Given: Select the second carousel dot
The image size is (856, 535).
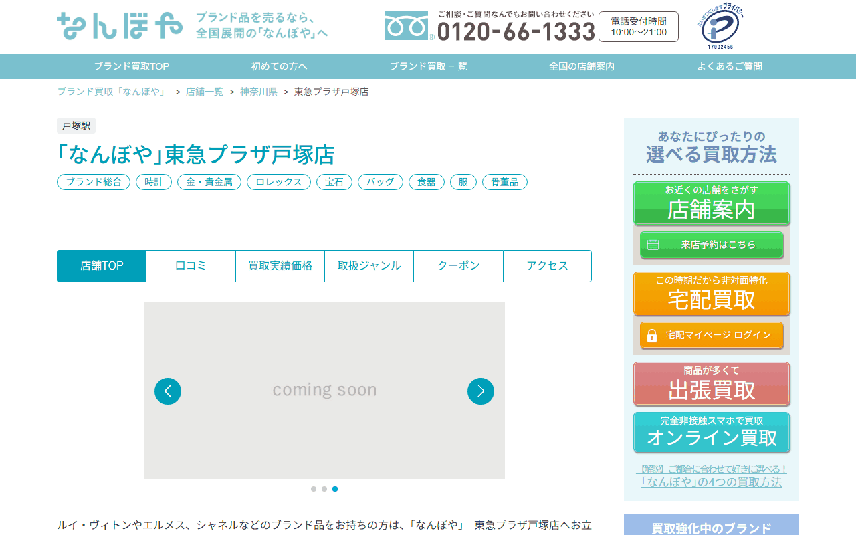Looking at the screenshot, I should [x=324, y=489].
